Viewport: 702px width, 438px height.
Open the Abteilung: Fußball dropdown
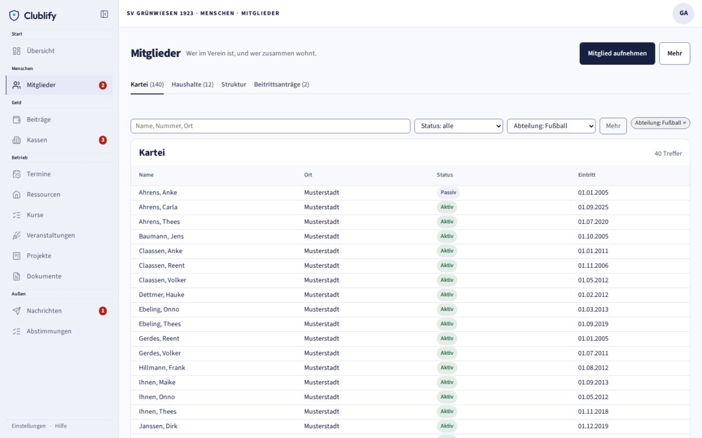[551, 126]
